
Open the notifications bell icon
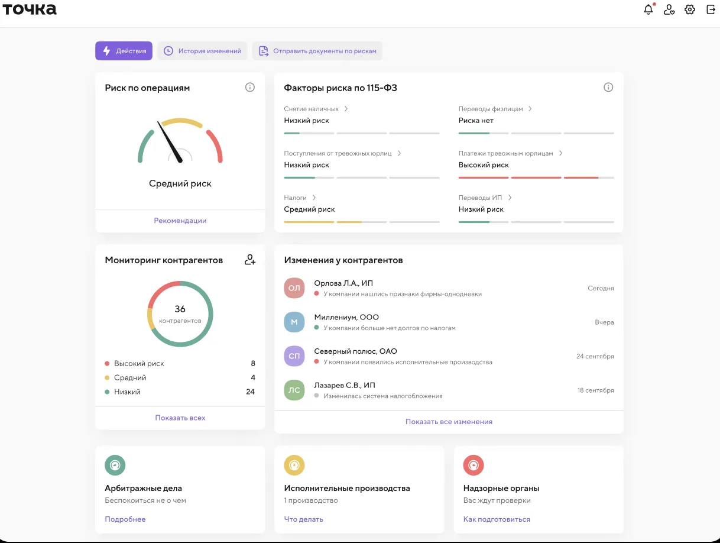[648, 9]
